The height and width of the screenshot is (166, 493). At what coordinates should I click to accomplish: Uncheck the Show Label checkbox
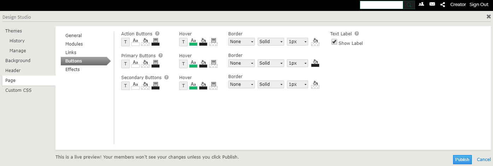point(334,42)
